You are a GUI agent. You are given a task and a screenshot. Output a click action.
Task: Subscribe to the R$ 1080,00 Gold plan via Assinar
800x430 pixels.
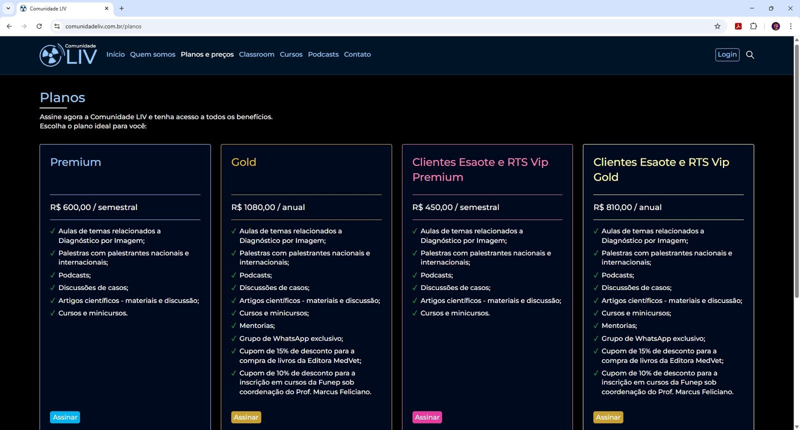coord(246,417)
